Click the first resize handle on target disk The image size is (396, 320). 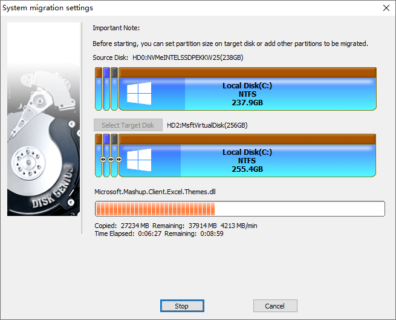103,160
